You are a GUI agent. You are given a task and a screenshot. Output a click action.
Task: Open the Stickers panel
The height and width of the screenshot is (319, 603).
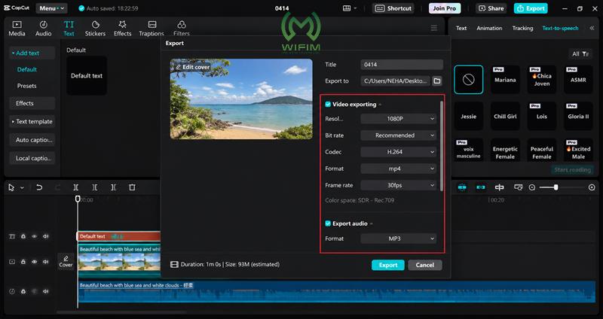[x=95, y=29]
